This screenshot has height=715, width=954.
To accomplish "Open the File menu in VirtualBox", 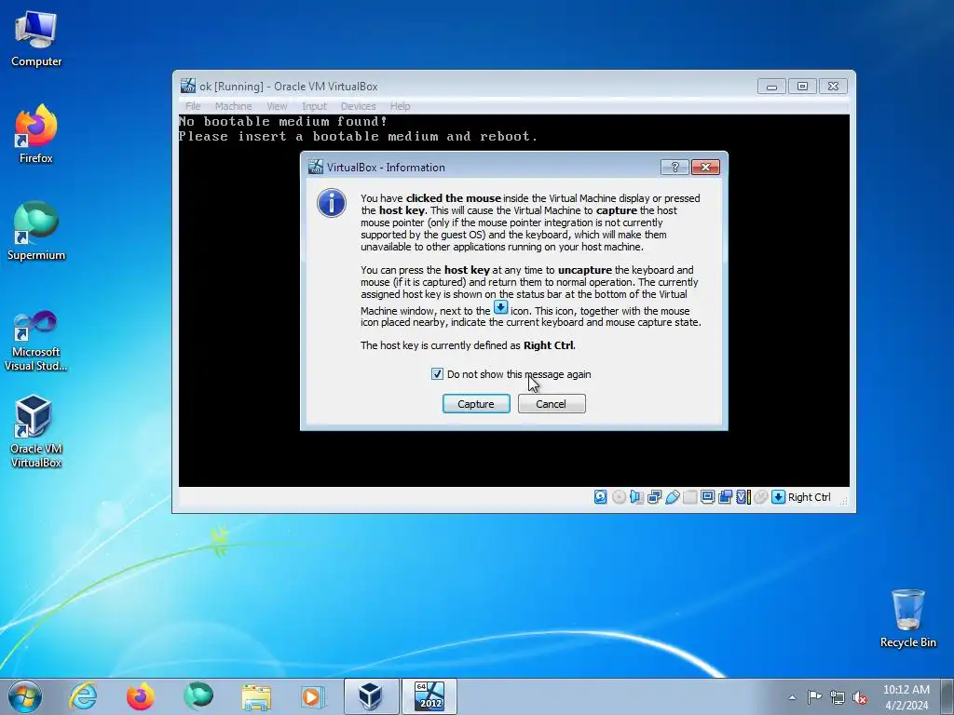I will pyautogui.click(x=193, y=106).
